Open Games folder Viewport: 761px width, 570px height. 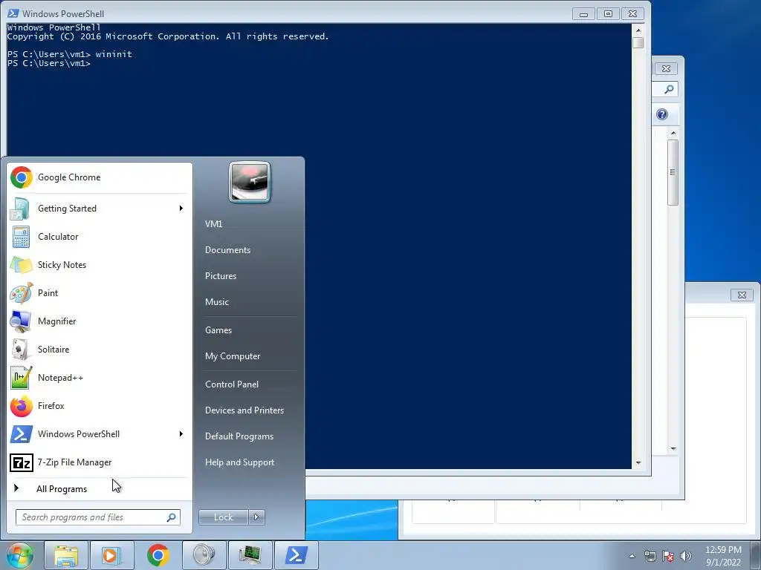218,330
